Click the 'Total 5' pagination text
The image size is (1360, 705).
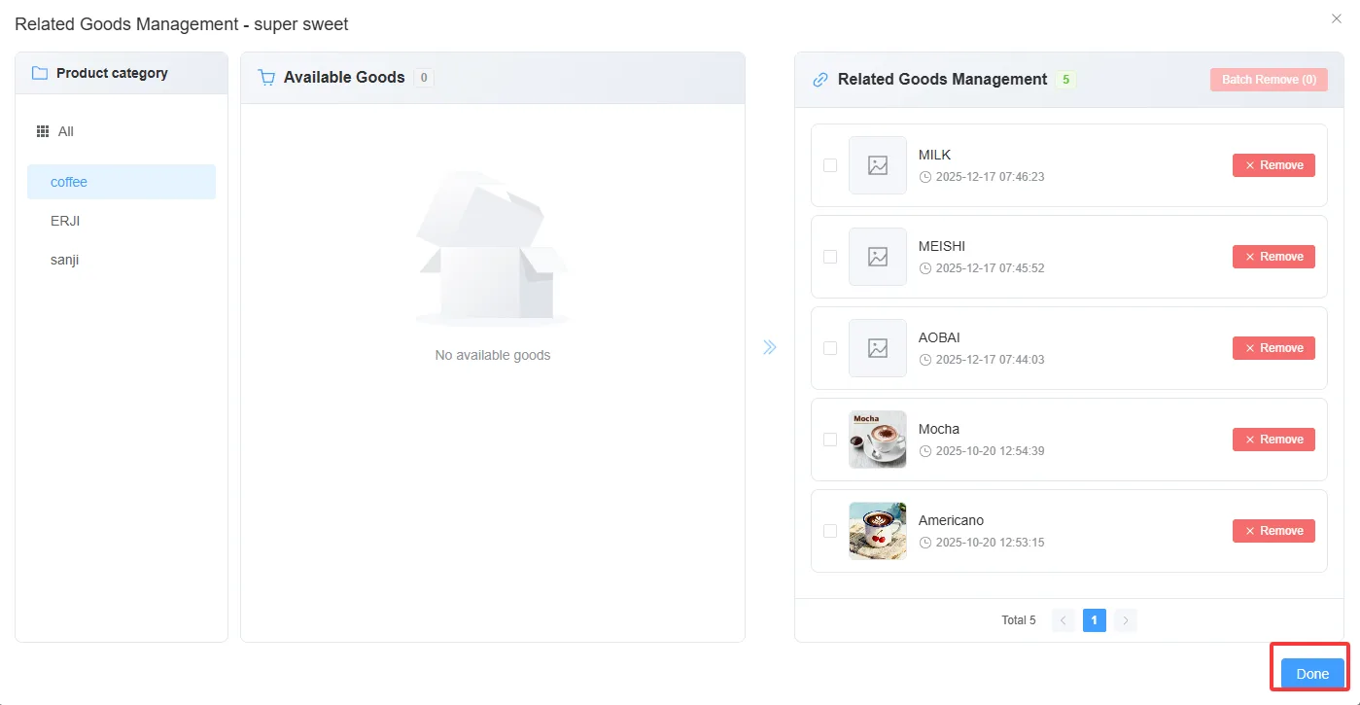pos(1019,620)
